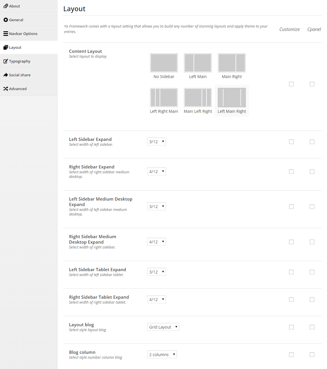Click the Blog column setting label
The width and height of the screenshot is (327, 369).
82,352
